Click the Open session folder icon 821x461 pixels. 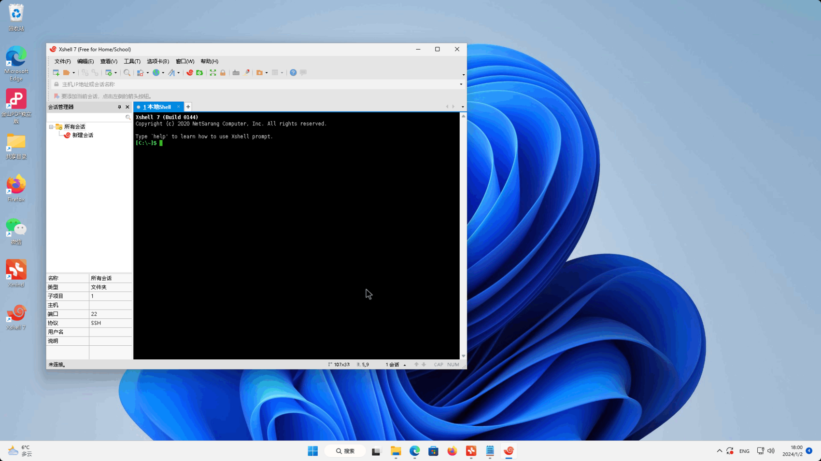(x=67, y=73)
